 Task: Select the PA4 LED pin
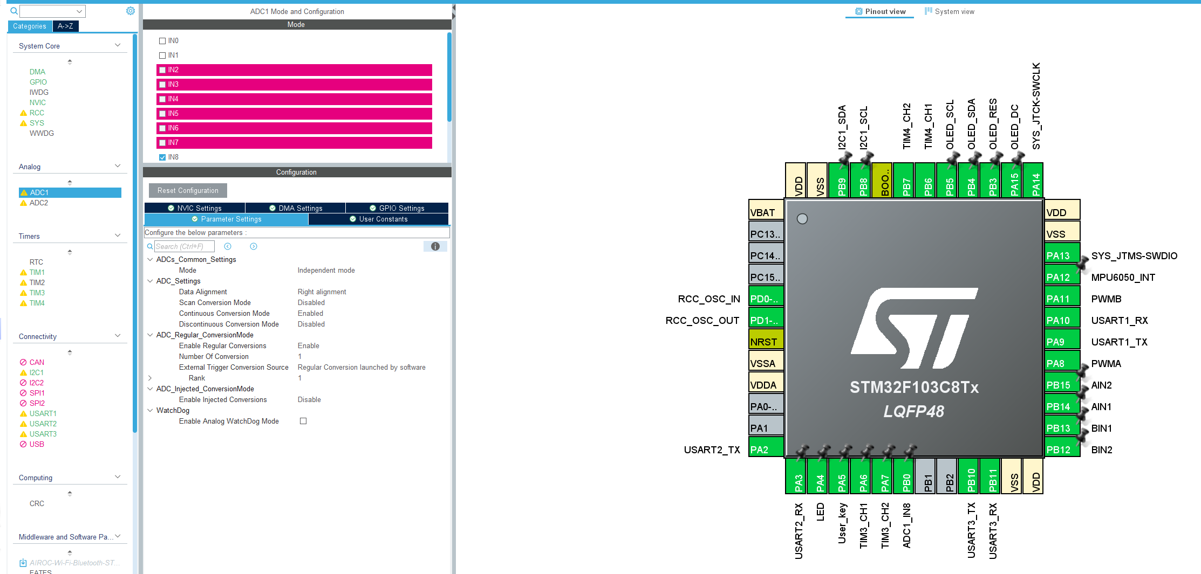tap(817, 476)
